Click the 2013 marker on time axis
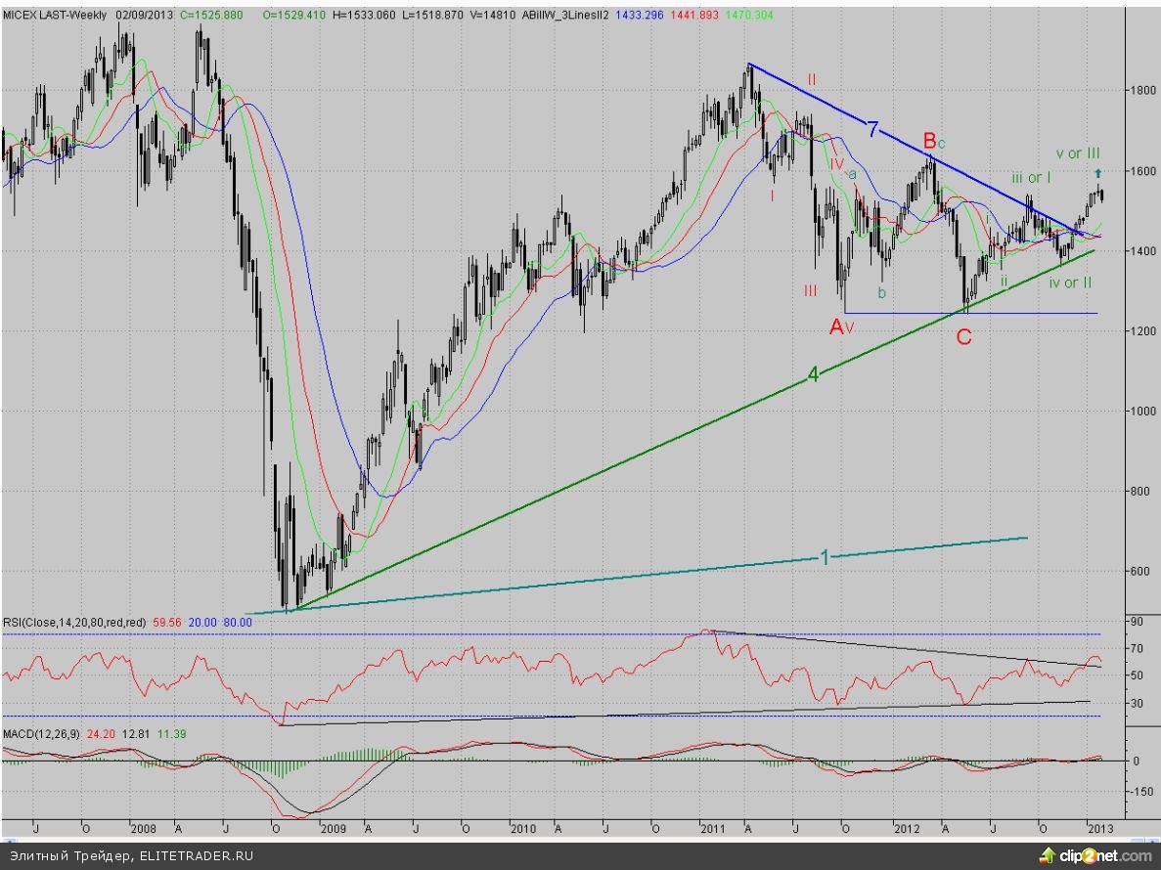This screenshot has width=1161, height=870. [1101, 828]
